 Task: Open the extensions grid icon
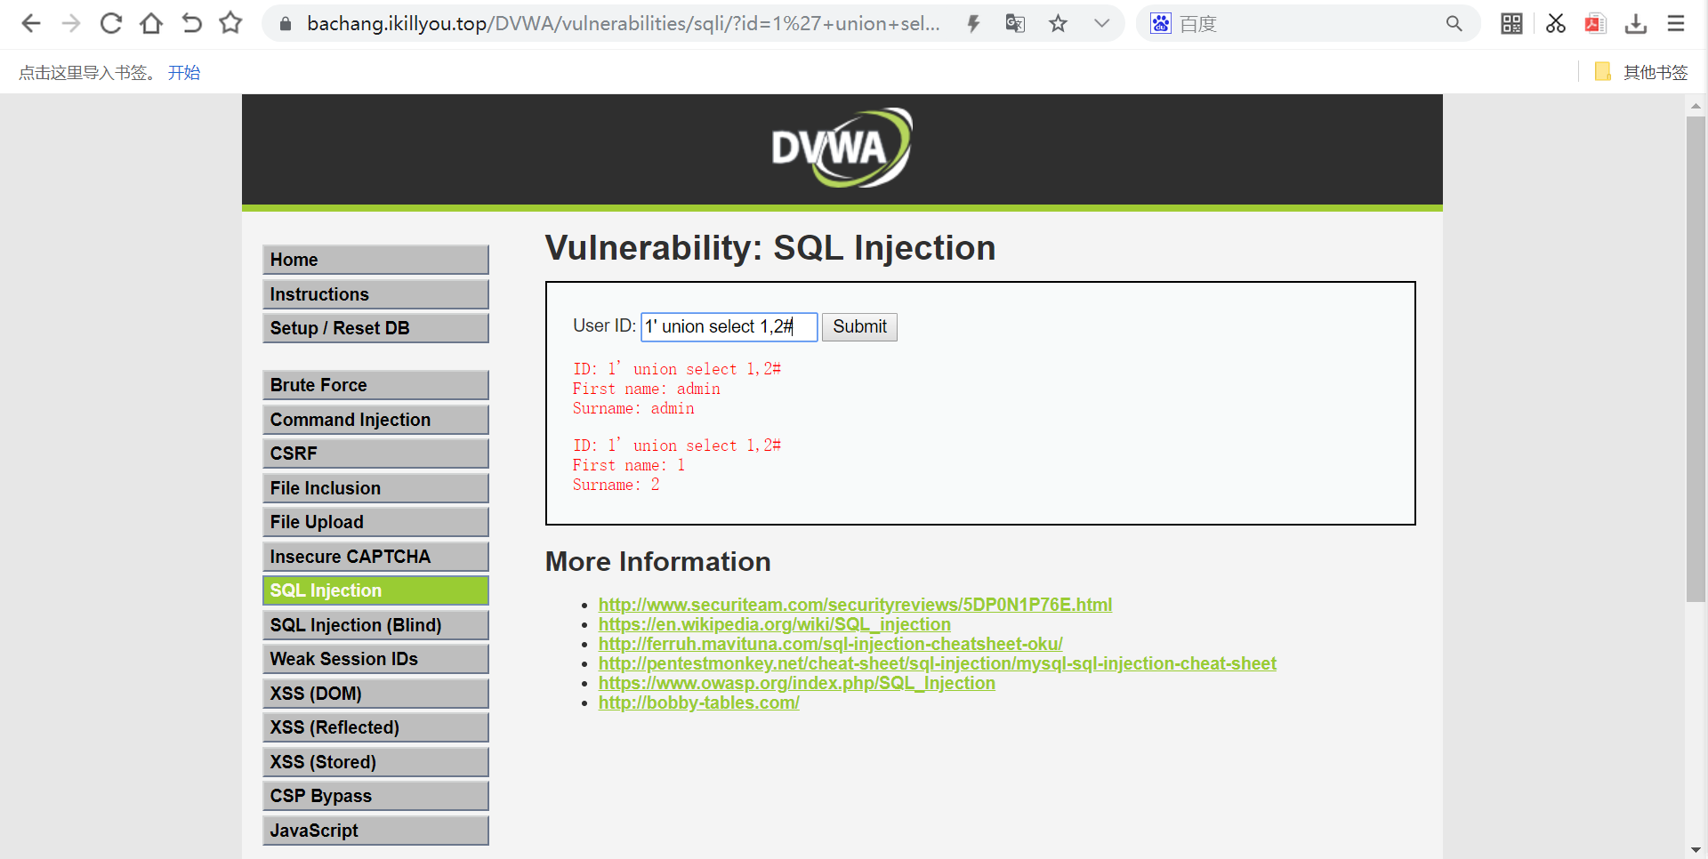click(x=1511, y=24)
